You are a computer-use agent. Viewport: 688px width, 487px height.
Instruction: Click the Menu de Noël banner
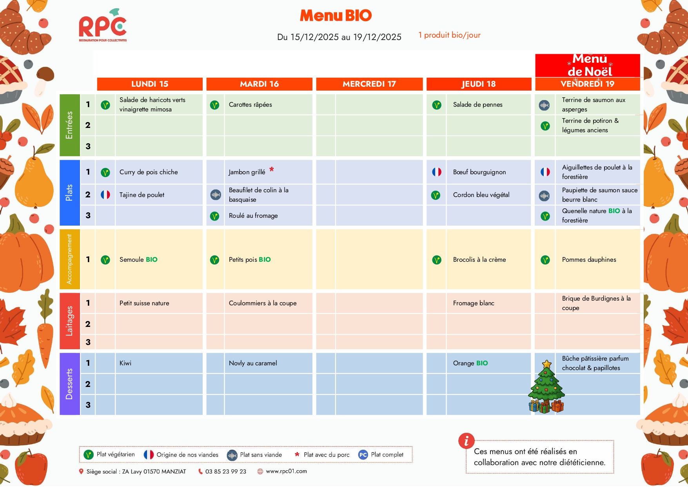(x=587, y=66)
